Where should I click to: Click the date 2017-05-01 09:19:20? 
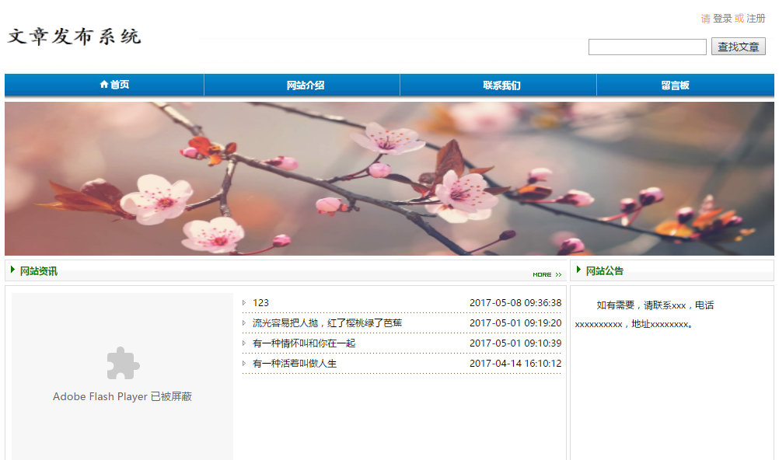(x=515, y=323)
